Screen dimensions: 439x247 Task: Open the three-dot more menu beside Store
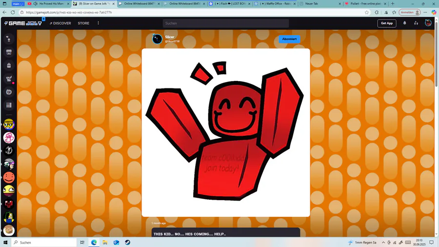click(x=98, y=23)
